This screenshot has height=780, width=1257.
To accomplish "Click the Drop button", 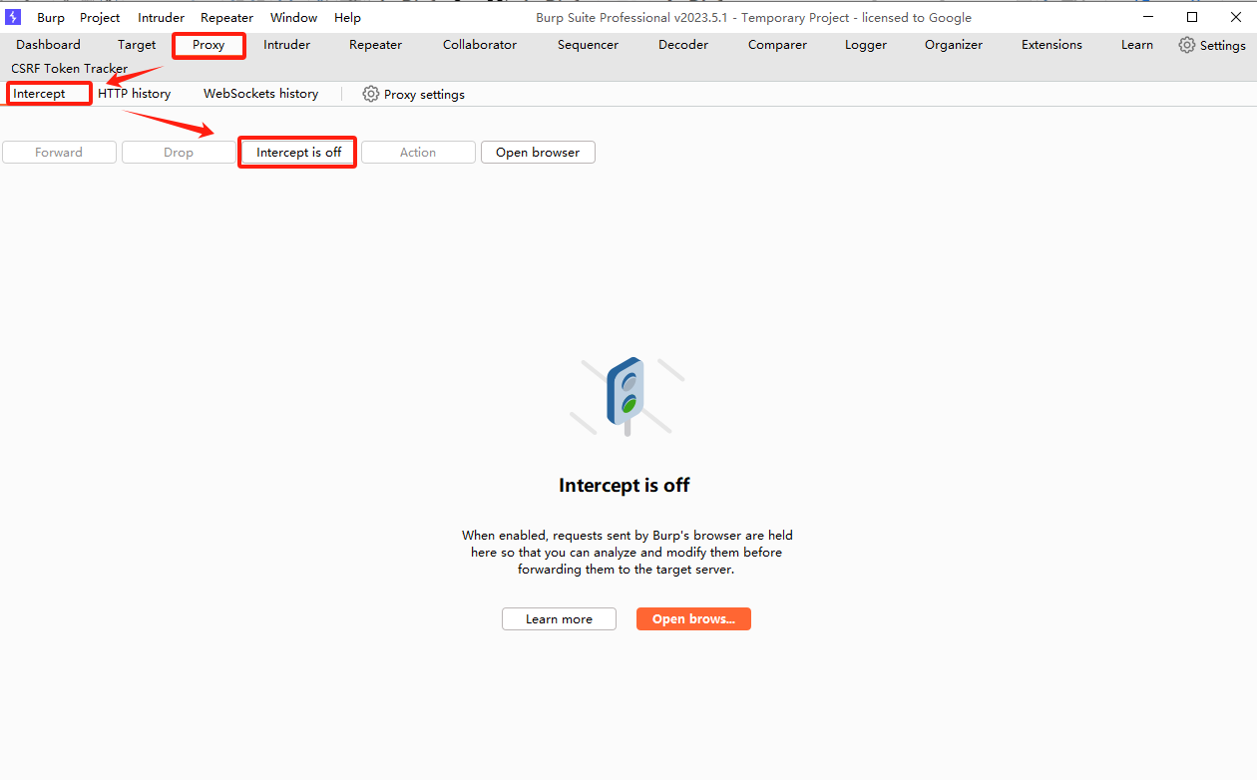I will click(x=179, y=153).
